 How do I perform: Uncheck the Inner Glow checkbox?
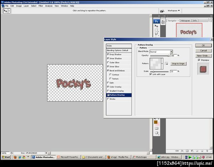(108, 67)
